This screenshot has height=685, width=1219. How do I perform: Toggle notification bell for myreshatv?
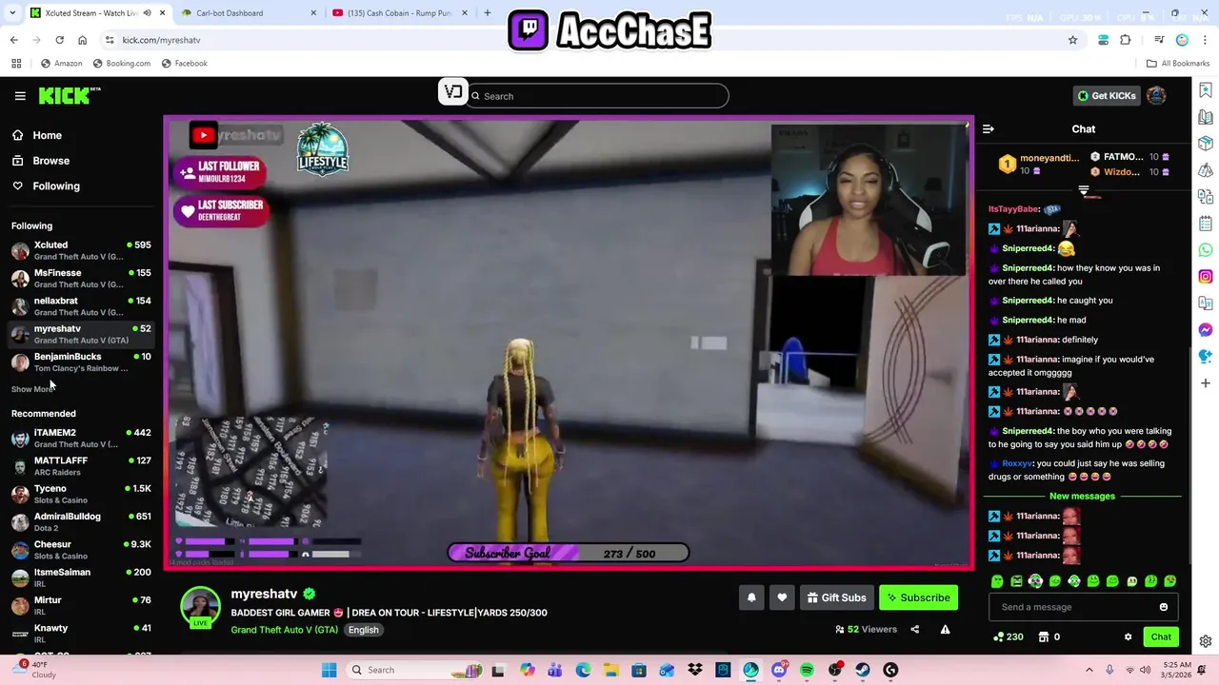coord(751,597)
